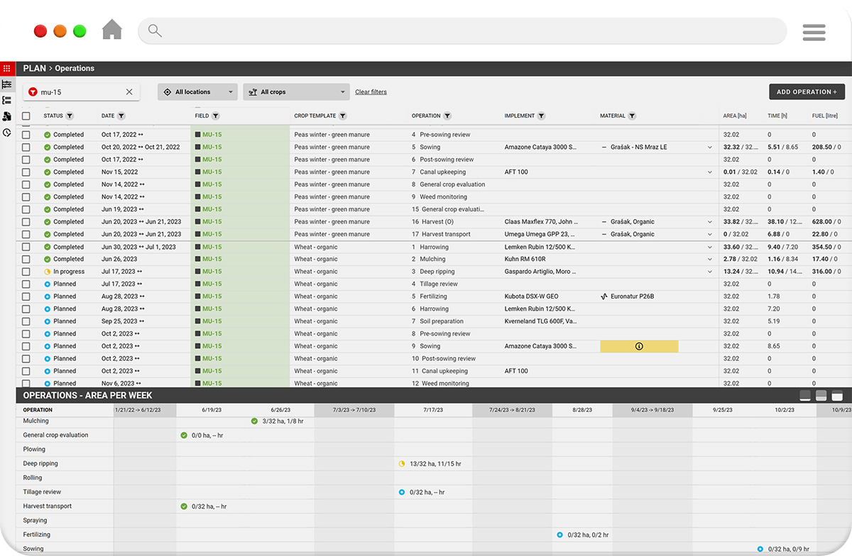The width and height of the screenshot is (852, 556).
Task: Clear the mu-15 search text with X
Action: click(129, 92)
